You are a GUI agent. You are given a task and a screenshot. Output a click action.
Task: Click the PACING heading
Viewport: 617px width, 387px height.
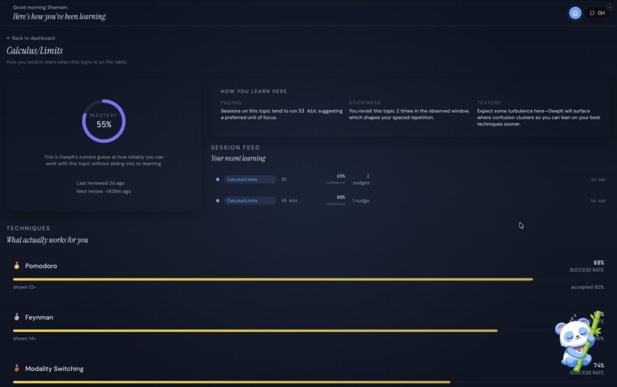point(231,102)
